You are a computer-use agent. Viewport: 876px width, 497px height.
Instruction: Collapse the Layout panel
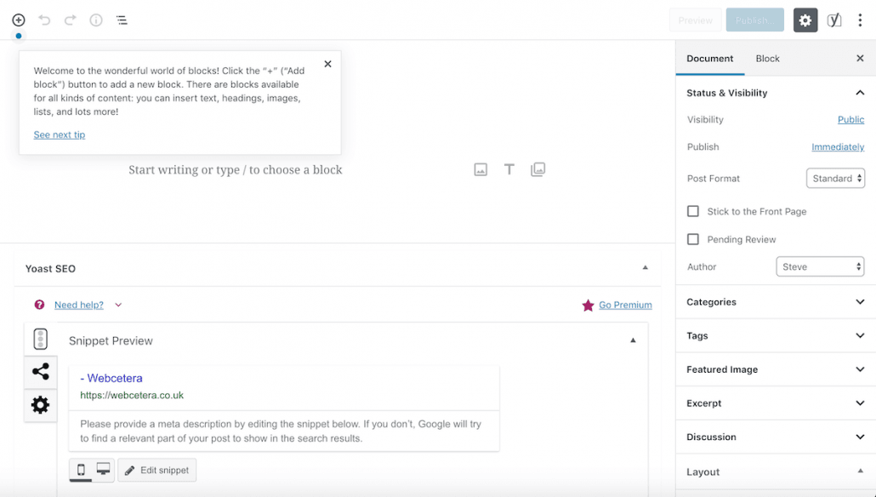coord(861,471)
